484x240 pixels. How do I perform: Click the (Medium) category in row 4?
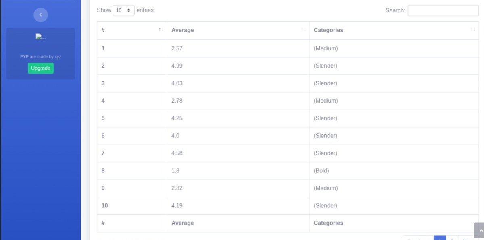pyautogui.click(x=325, y=101)
